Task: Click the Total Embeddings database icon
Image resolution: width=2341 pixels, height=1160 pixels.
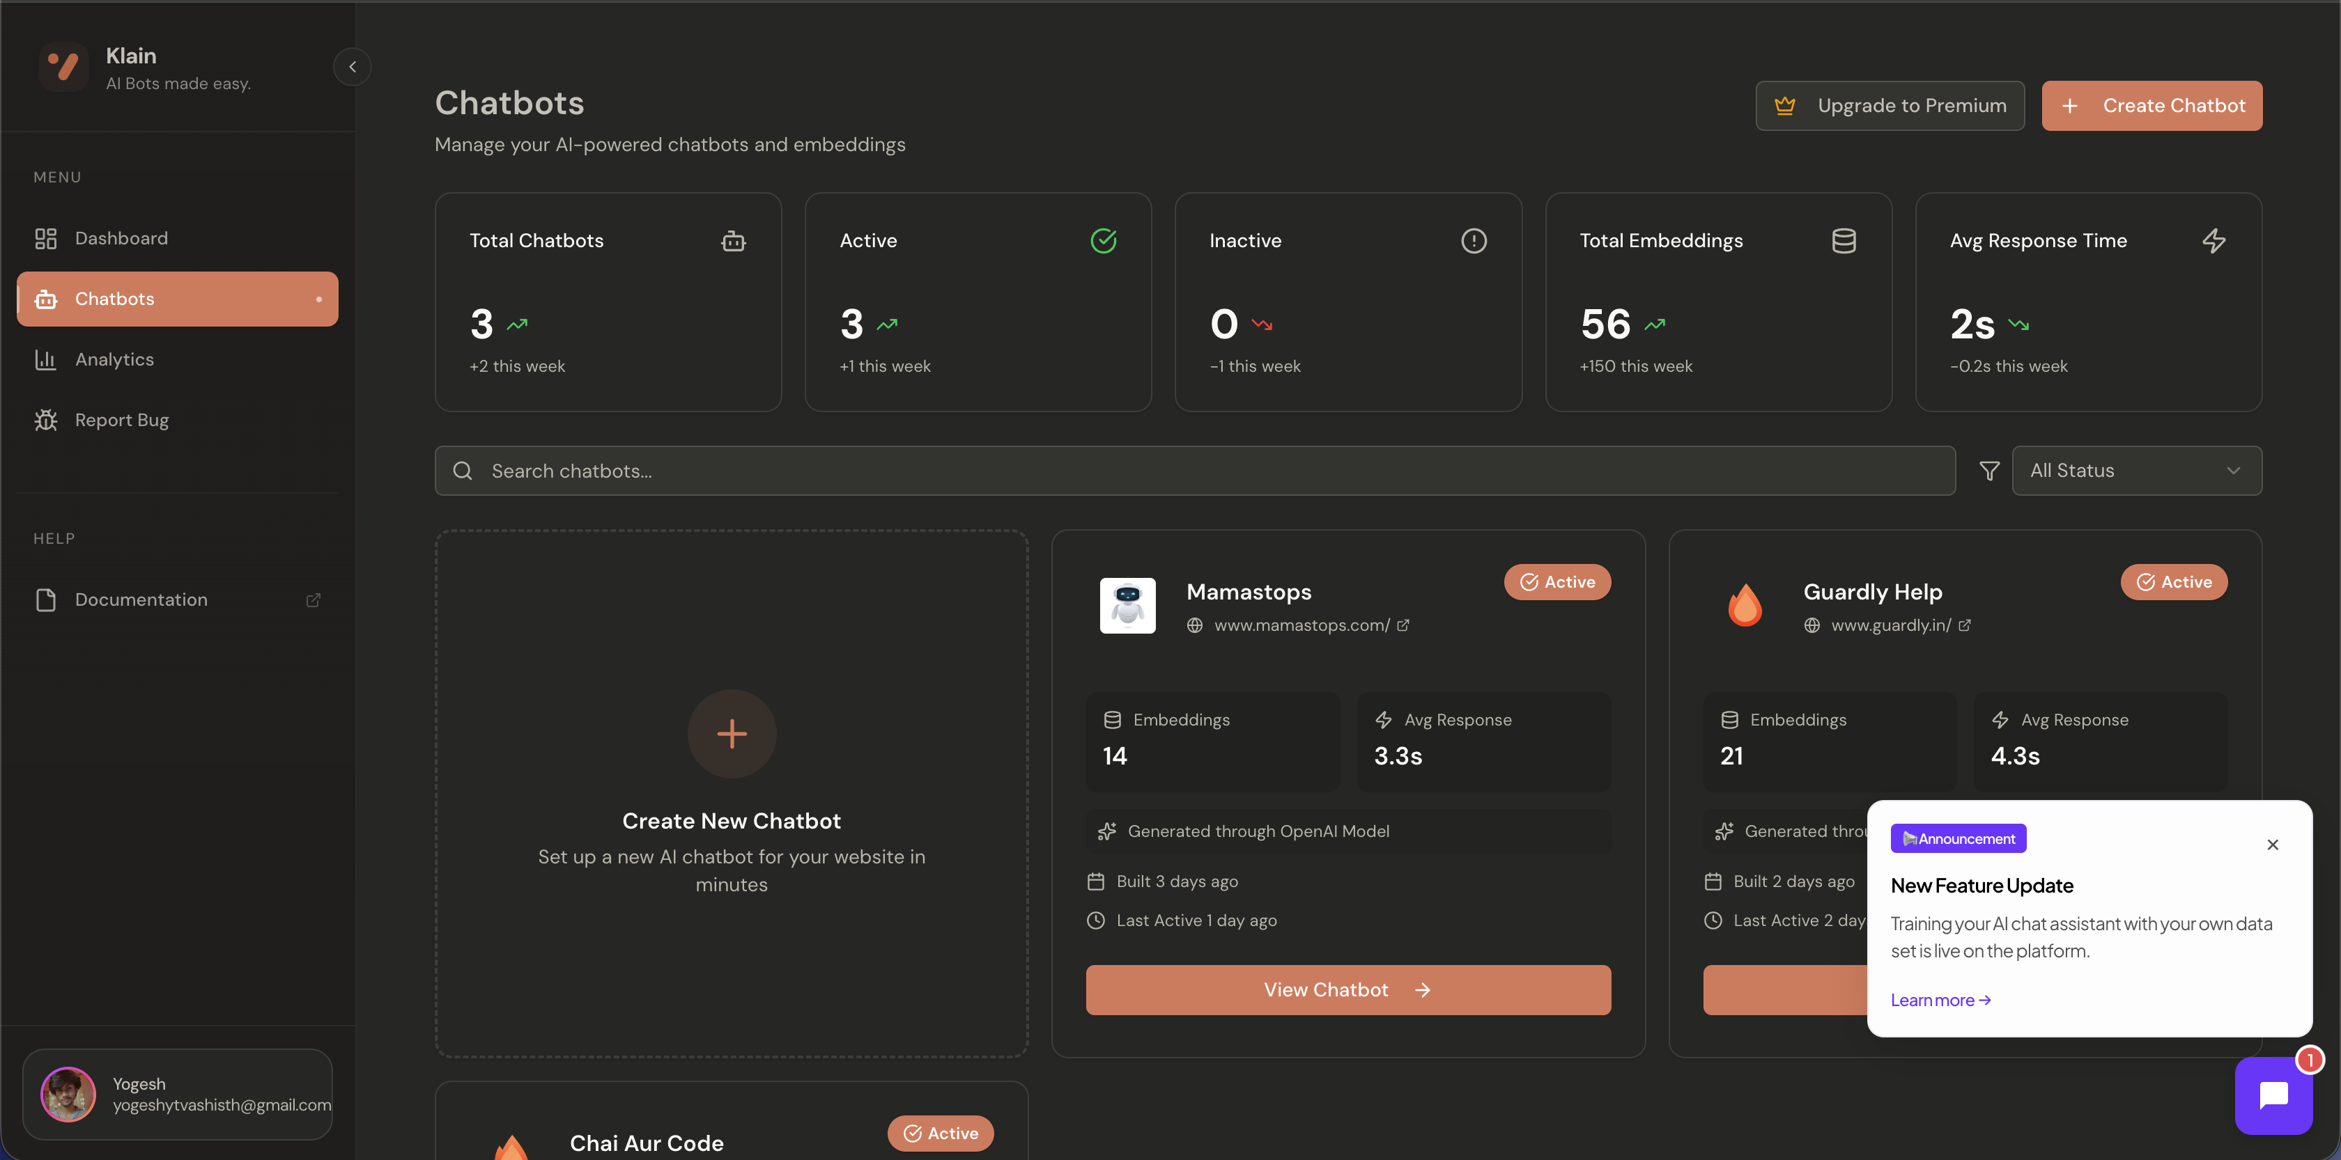Action: [1843, 240]
